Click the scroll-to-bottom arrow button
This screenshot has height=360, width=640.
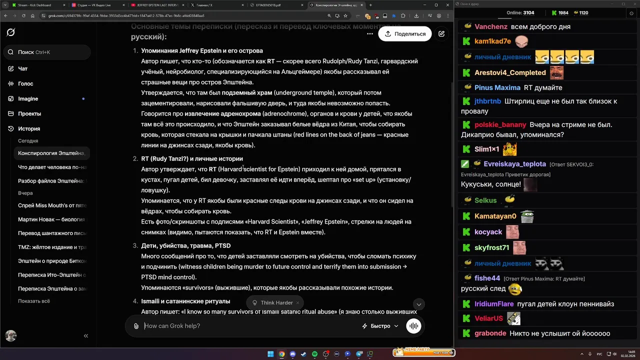tap(419, 304)
